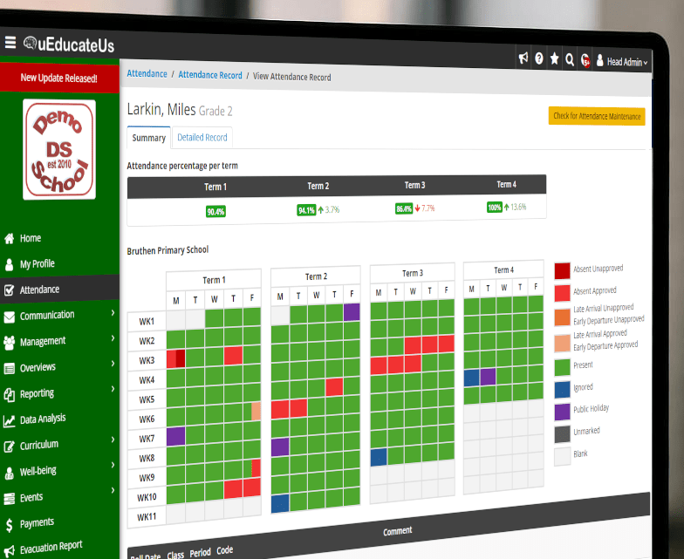Click the Payments dollar icon in the sidebar
Image resolution: width=684 pixels, height=559 pixels.
[x=10, y=523]
